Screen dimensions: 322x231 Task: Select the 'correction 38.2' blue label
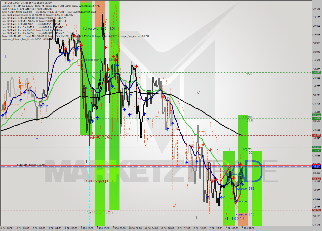pyautogui.click(x=245, y=189)
